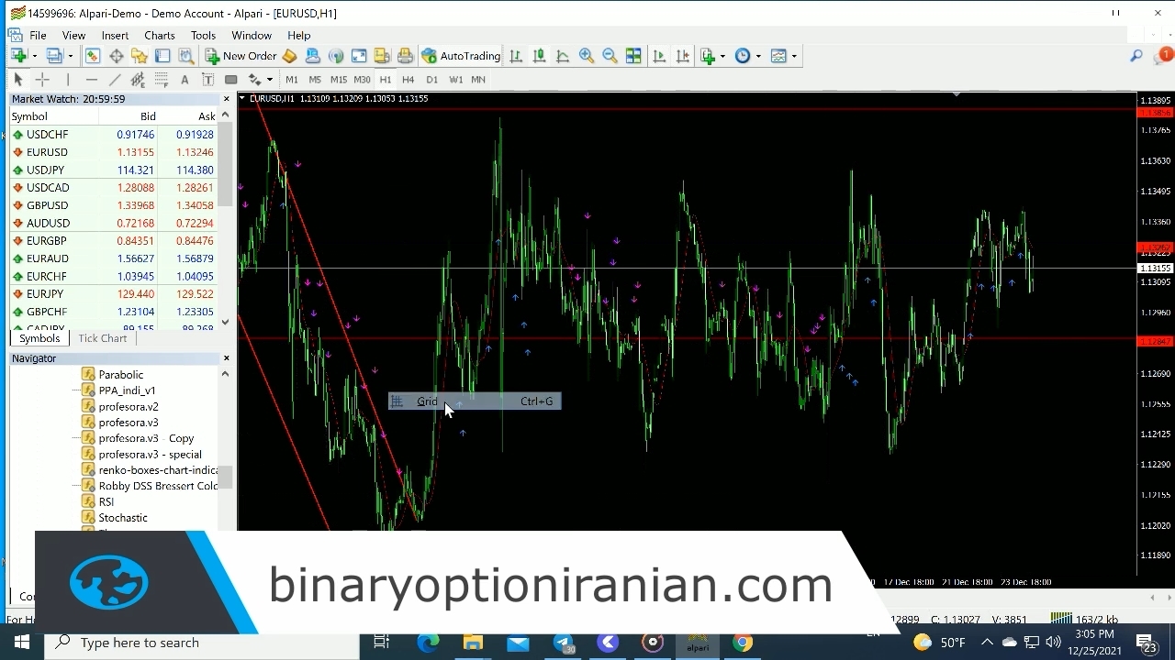The image size is (1175, 660).
Task: Select the draw trendline tool
Action: [x=115, y=80]
